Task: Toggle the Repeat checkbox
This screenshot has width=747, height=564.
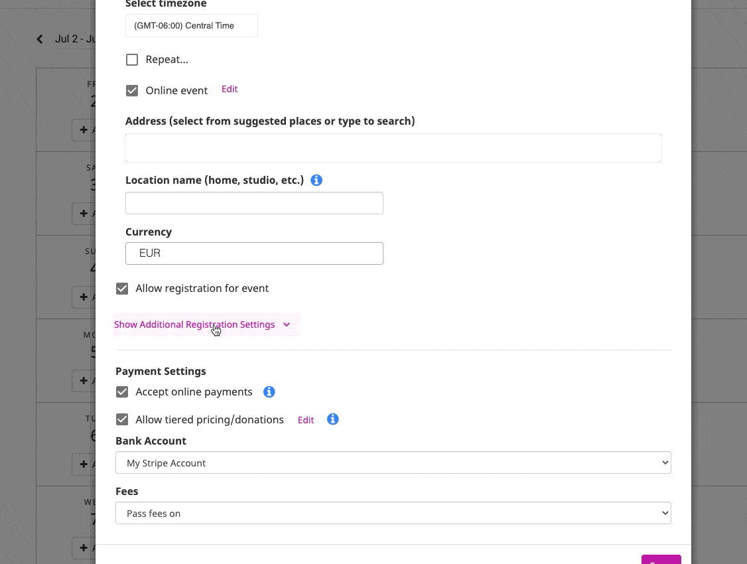Action: pyautogui.click(x=132, y=60)
